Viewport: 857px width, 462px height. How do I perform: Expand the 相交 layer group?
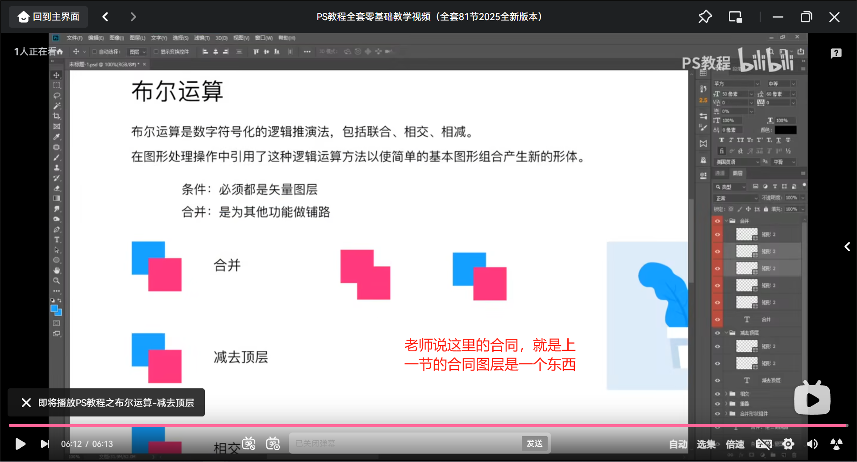pos(727,394)
